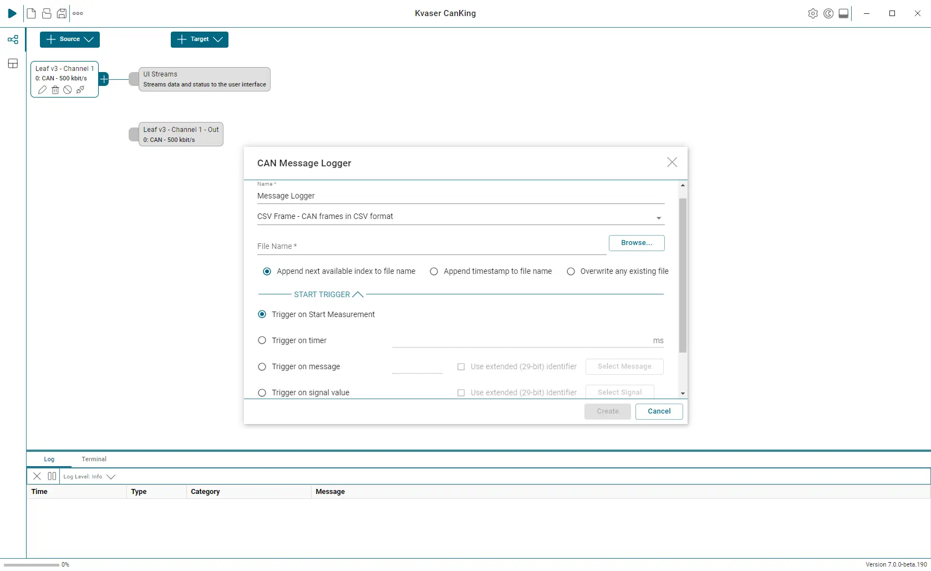
Task: Start measurement with the play icon
Action: pos(12,13)
